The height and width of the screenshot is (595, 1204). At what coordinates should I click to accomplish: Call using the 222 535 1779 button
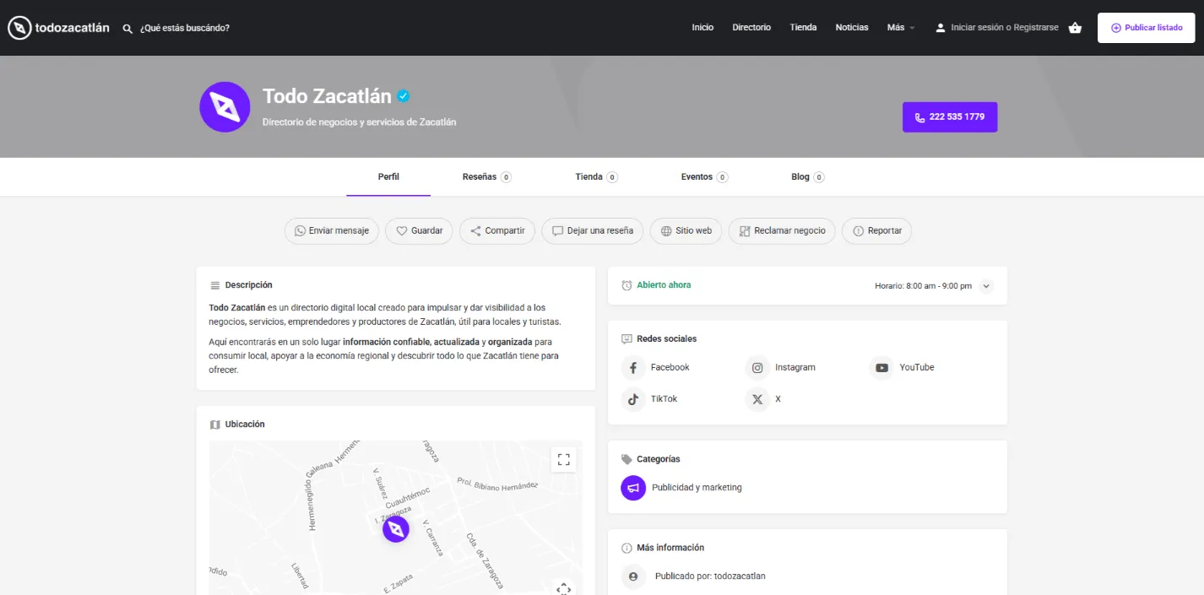[x=950, y=117]
